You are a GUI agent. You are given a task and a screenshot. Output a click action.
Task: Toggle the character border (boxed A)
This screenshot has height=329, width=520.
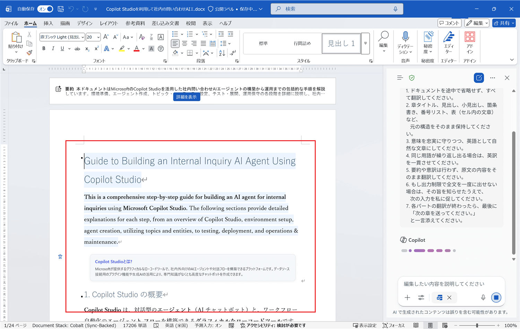(x=161, y=37)
